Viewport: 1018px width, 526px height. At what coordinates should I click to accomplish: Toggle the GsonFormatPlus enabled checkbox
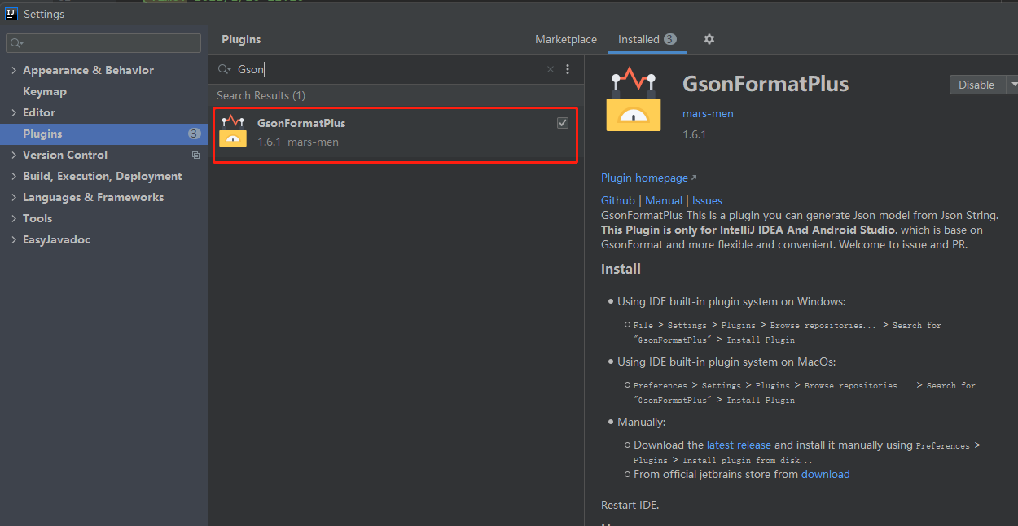point(563,123)
